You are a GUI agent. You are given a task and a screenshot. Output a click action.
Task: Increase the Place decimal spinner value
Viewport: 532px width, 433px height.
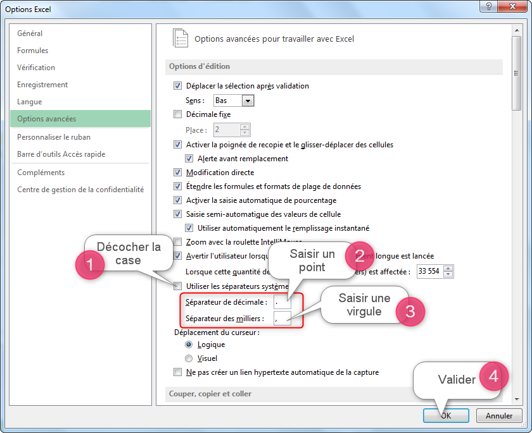coord(244,127)
